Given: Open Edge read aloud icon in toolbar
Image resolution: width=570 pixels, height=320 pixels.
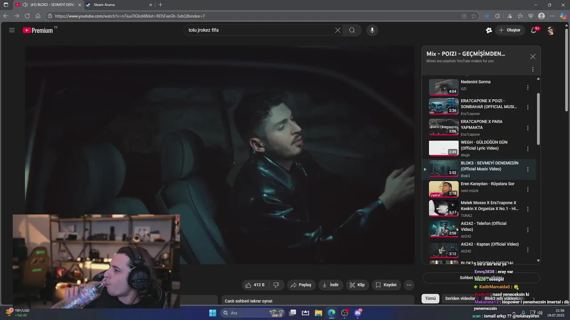Looking at the screenshot, I should (486, 16).
